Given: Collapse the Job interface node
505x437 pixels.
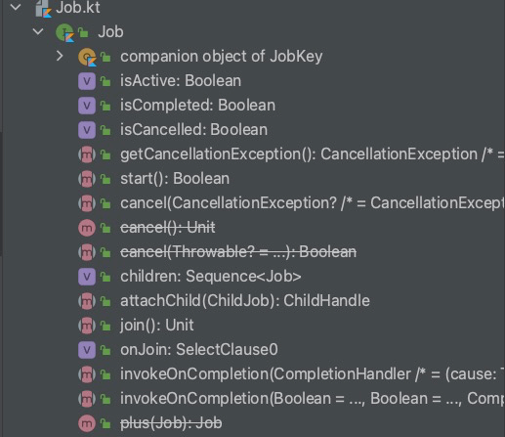Looking at the screenshot, I should pyautogui.click(x=38, y=31).
